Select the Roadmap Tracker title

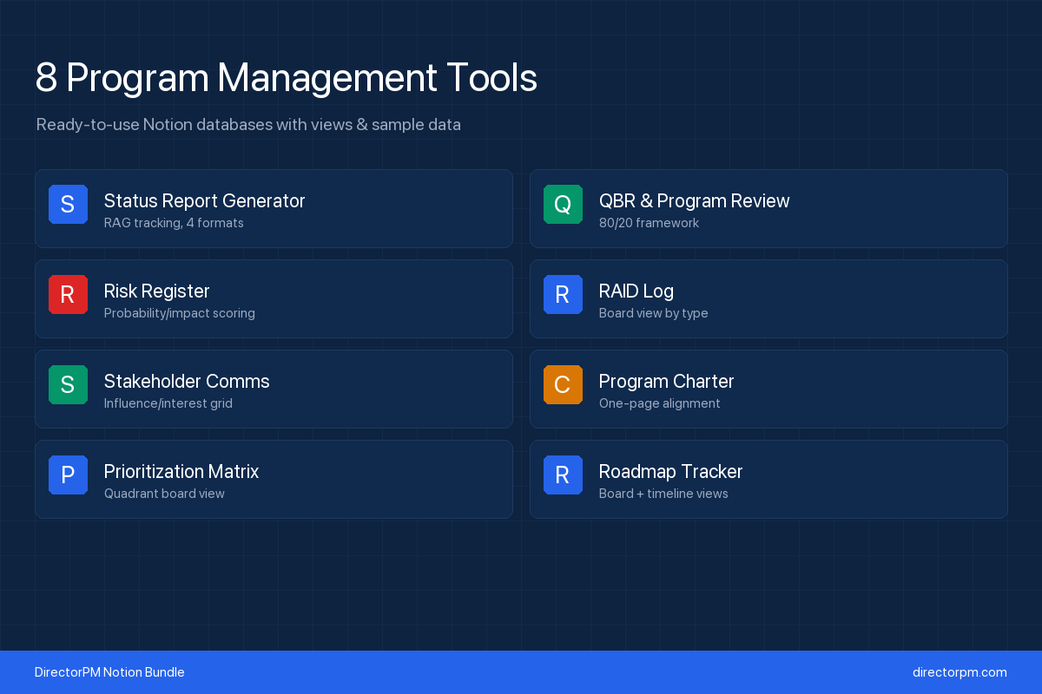pyautogui.click(x=670, y=472)
